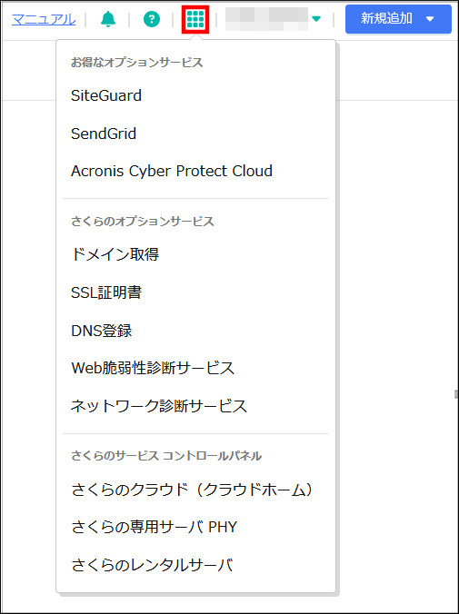Select さくらのレンタルサーバ entry
Viewport: 459px width, 614px height.
pyautogui.click(x=152, y=565)
